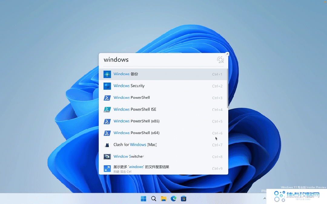The height and width of the screenshot is (204, 327).
Task: Click the 'Ctrl+2' shortcut label
Action: (217, 86)
